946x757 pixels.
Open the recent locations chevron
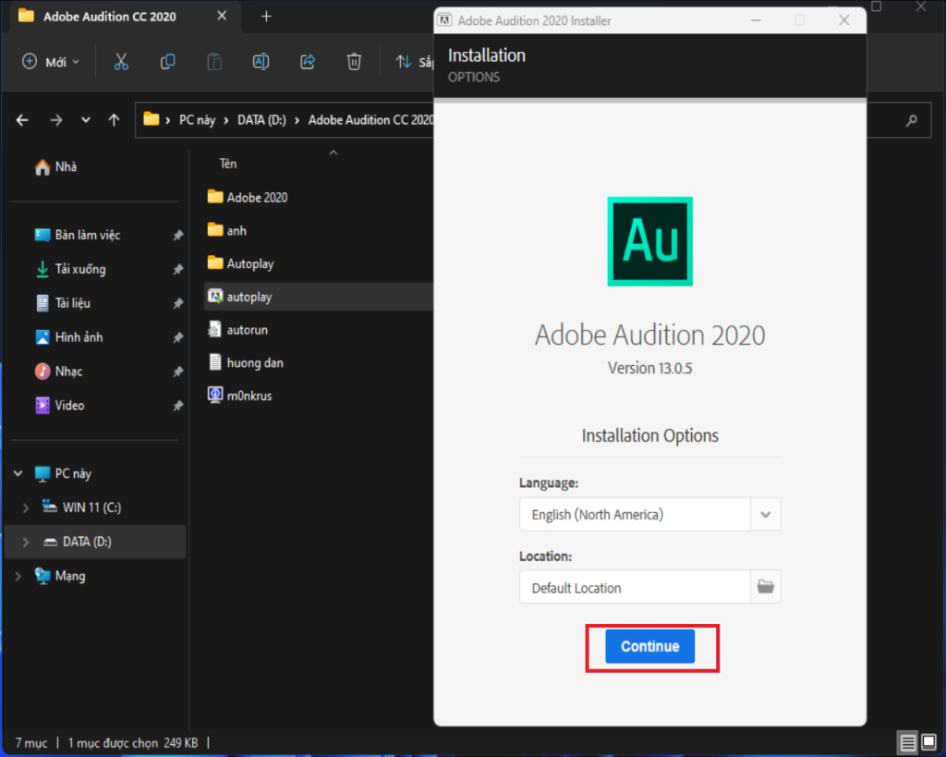tap(86, 120)
